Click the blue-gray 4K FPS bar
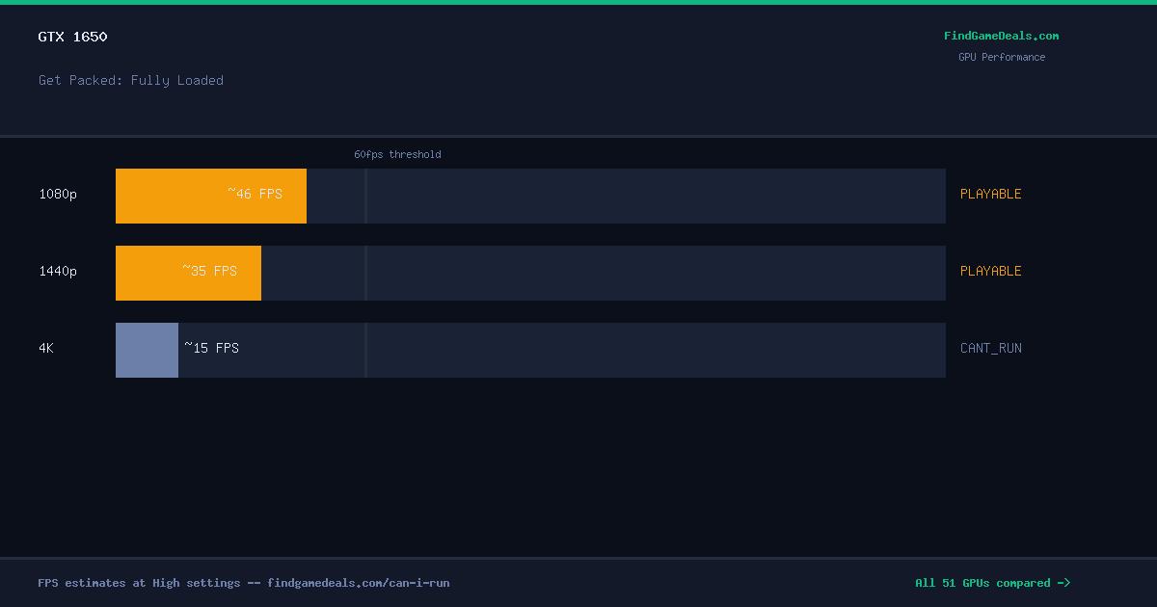The width and height of the screenshot is (1157, 607). tap(147, 350)
